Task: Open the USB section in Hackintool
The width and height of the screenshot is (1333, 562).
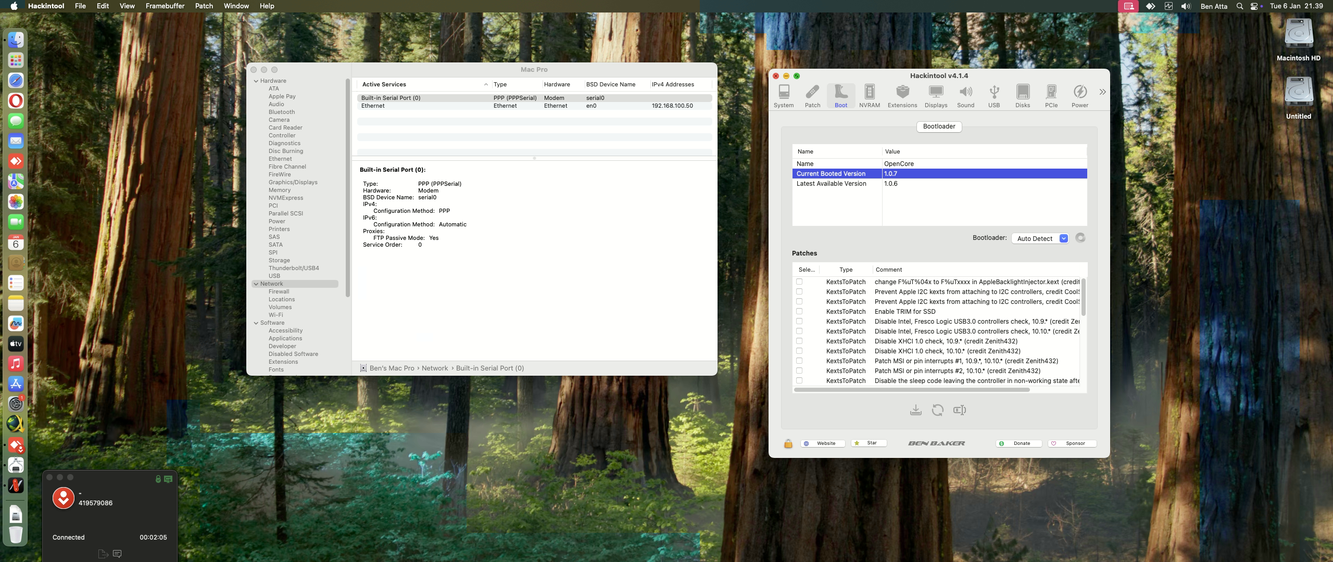Action: 994,96
